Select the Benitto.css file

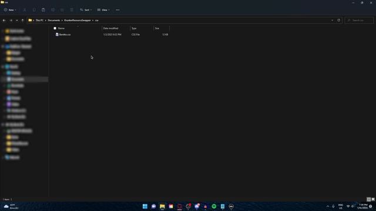pos(65,35)
